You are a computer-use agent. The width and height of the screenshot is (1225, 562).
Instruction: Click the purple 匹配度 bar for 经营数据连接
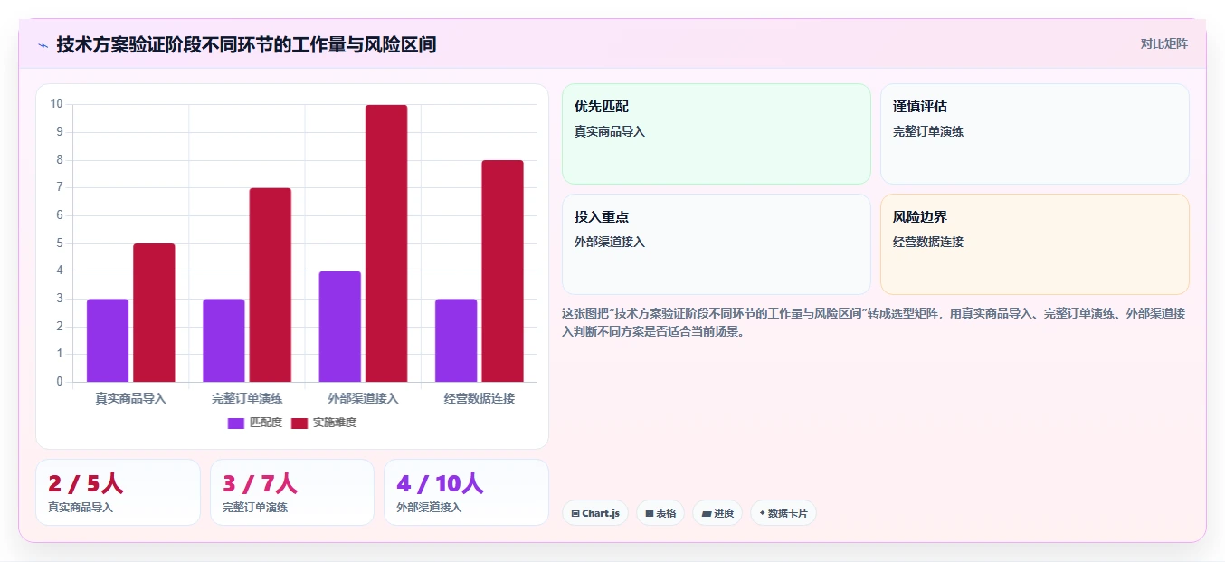point(456,340)
